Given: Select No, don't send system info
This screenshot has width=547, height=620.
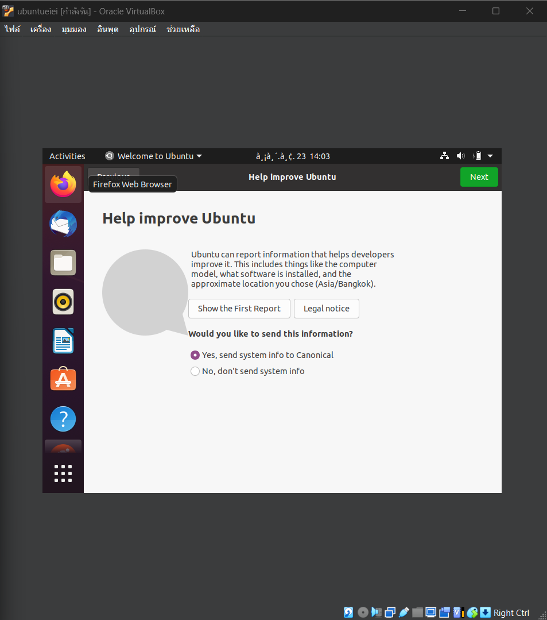Looking at the screenshot, I should pyautogui.click(x=195, y=371).
